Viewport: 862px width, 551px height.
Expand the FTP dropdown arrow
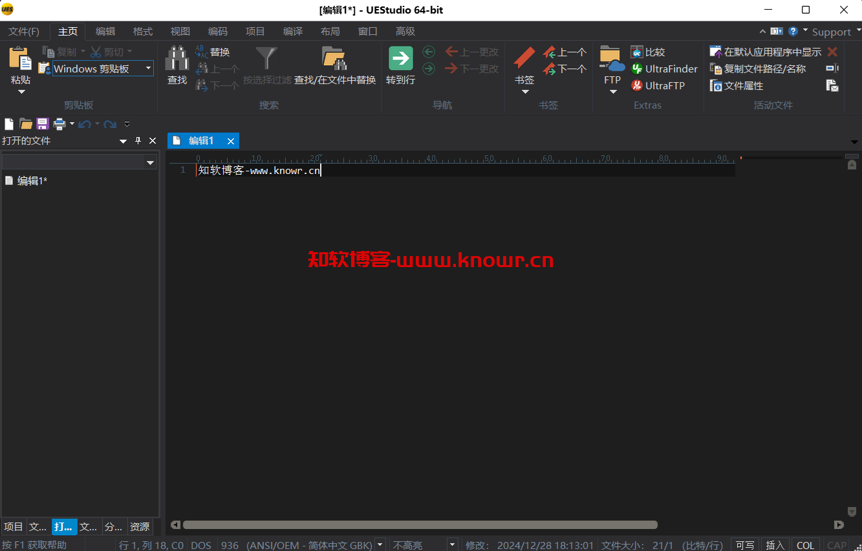613,92
